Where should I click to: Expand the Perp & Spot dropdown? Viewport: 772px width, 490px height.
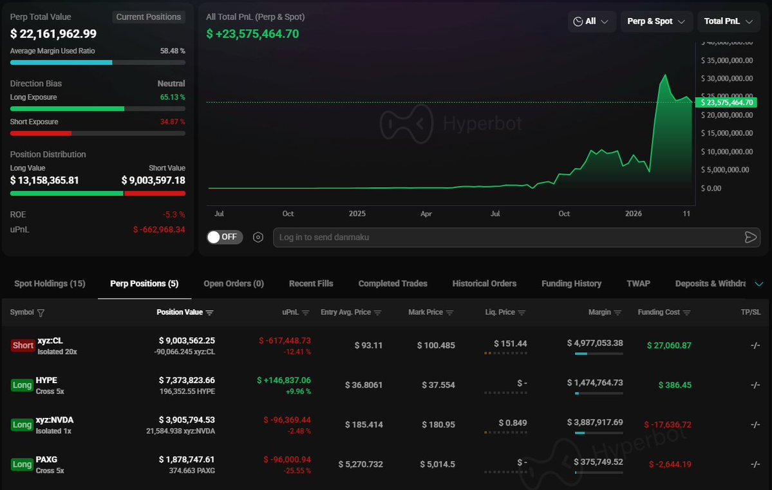point(656,21)
